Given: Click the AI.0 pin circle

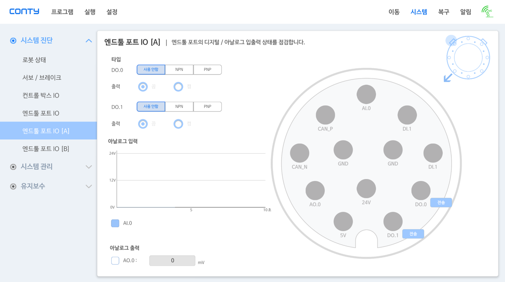Looking at the screenshot, I should pos(366,95).
